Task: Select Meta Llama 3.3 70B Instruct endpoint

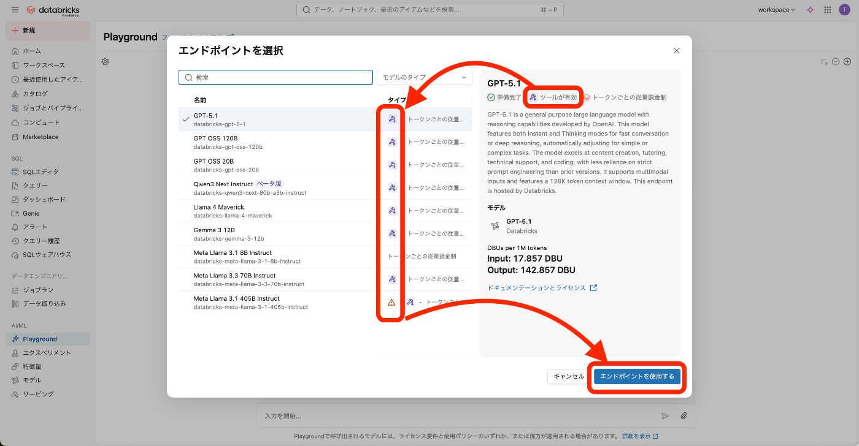Action: [x=325, y=279]
